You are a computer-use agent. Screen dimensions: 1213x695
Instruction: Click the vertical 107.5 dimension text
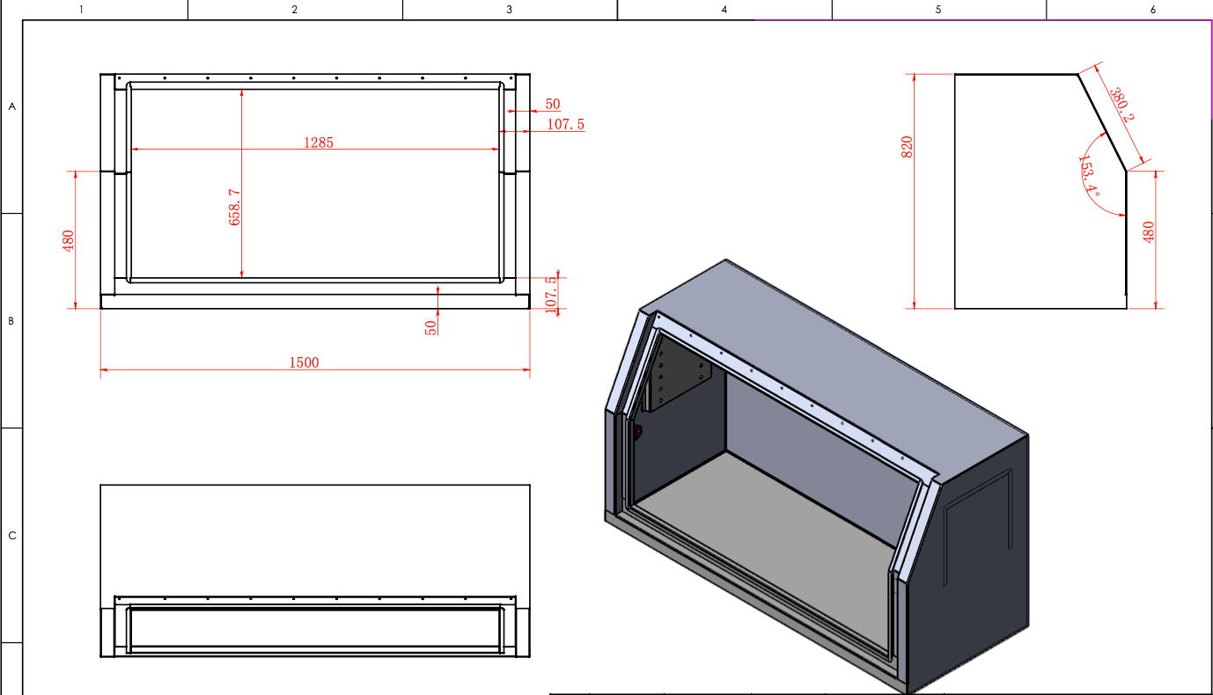(x=551, y=295)
